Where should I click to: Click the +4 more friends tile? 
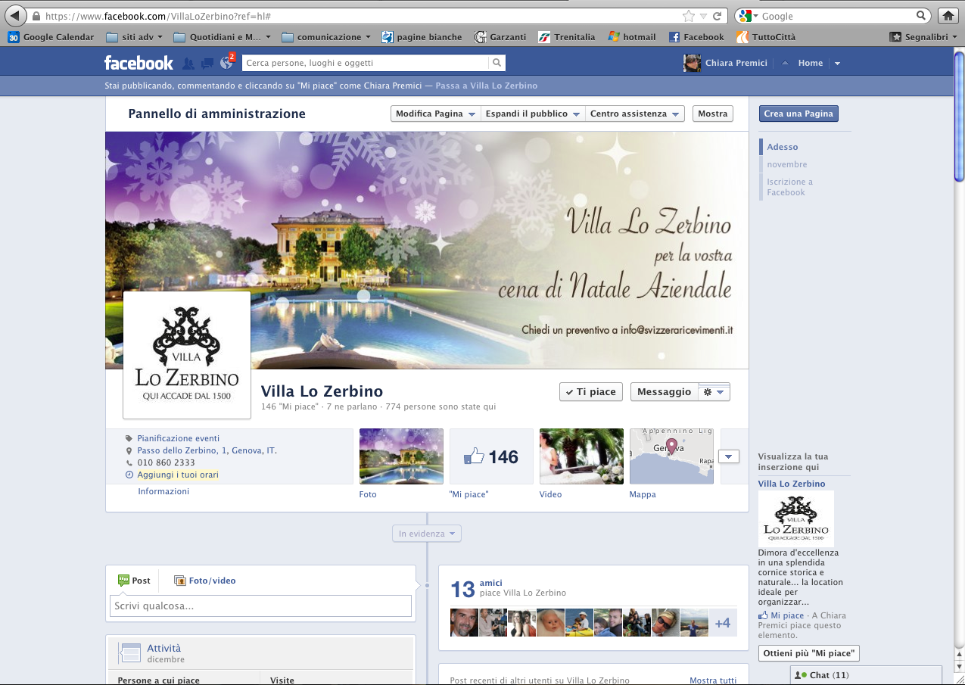point(723,623)
